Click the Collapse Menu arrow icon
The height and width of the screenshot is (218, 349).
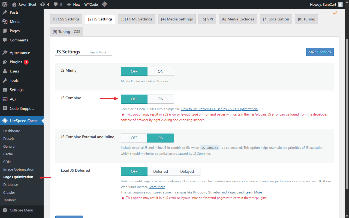(5, 210)
